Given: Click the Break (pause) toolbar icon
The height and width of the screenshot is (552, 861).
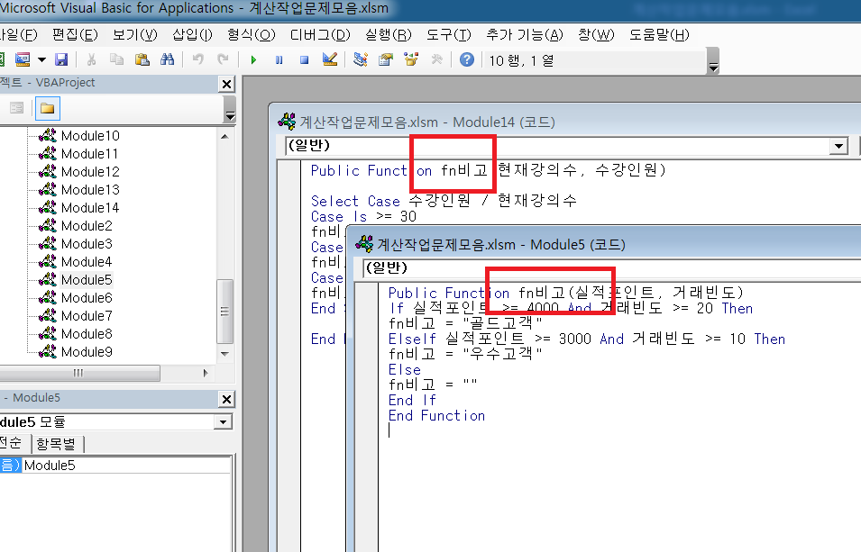Looking at the screenshot, I should (279, 59).
